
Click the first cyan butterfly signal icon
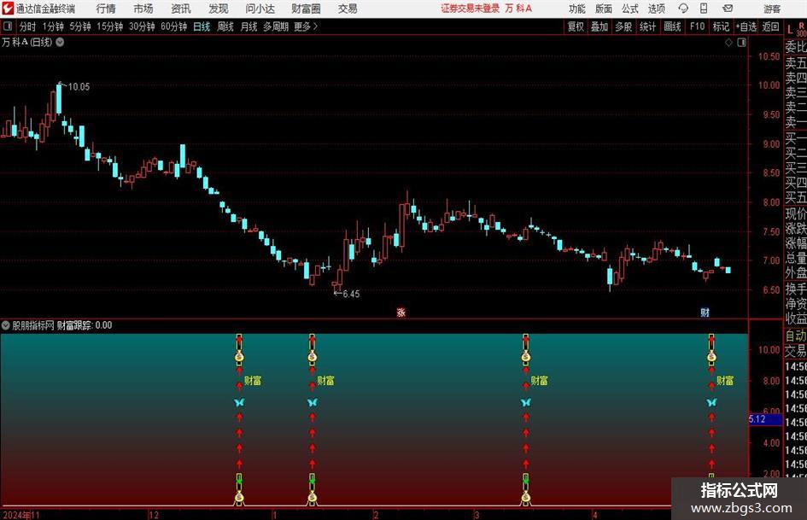[x=239, y=402]
